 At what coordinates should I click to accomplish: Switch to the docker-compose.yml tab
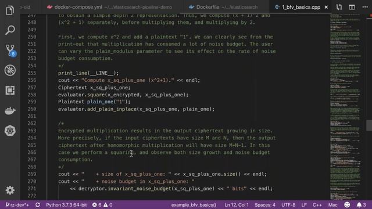tap(109, 7)
